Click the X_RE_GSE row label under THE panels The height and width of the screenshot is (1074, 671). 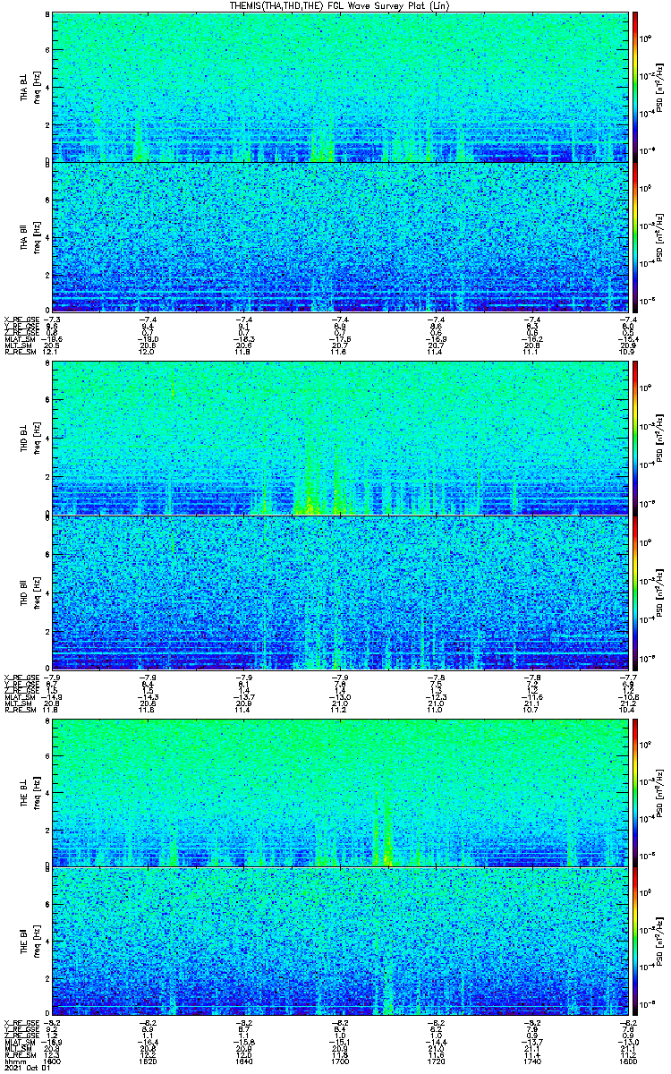[21, 1022]
